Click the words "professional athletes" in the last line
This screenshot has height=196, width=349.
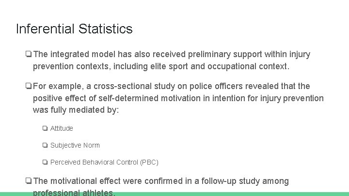73,192
